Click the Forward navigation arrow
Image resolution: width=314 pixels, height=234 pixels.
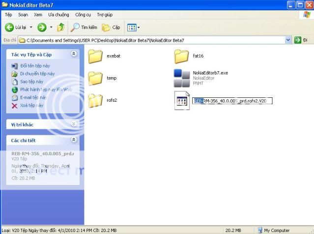point(42,28)
